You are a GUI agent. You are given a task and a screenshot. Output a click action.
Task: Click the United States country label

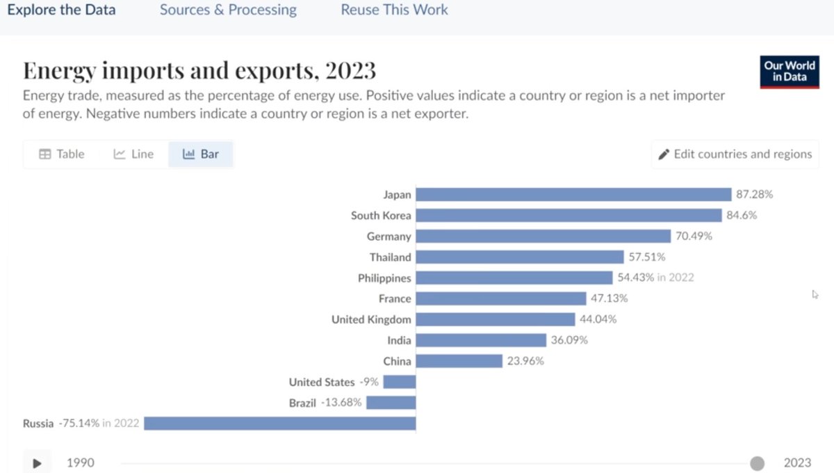click(322, 382)
